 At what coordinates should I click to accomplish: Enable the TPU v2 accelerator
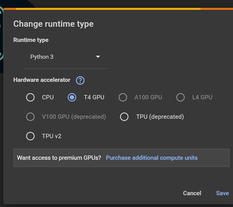(x=30, y=136)
